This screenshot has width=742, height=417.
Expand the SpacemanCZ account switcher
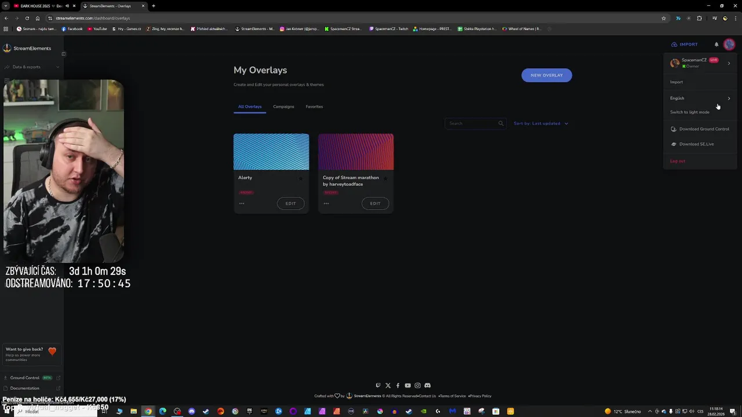(x=700, y=63)
